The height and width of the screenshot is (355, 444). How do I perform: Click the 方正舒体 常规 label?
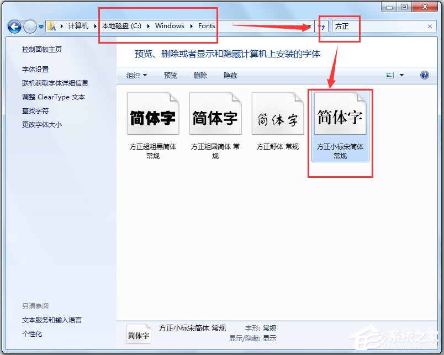(277, 147)
